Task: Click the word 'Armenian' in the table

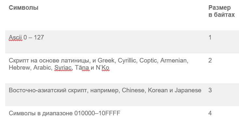Action: coord(174,61)
